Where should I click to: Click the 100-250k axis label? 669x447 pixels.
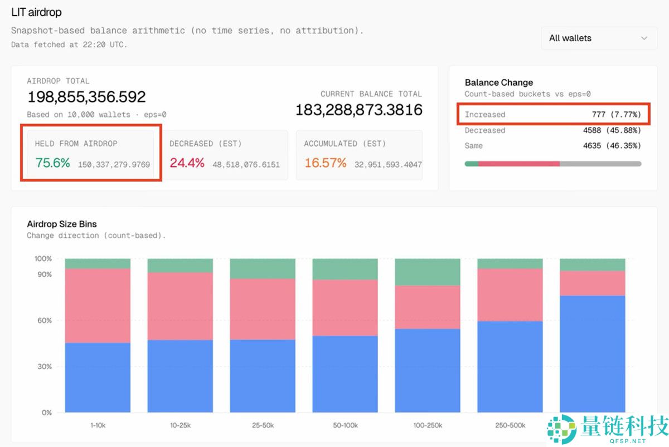point(428,425)
